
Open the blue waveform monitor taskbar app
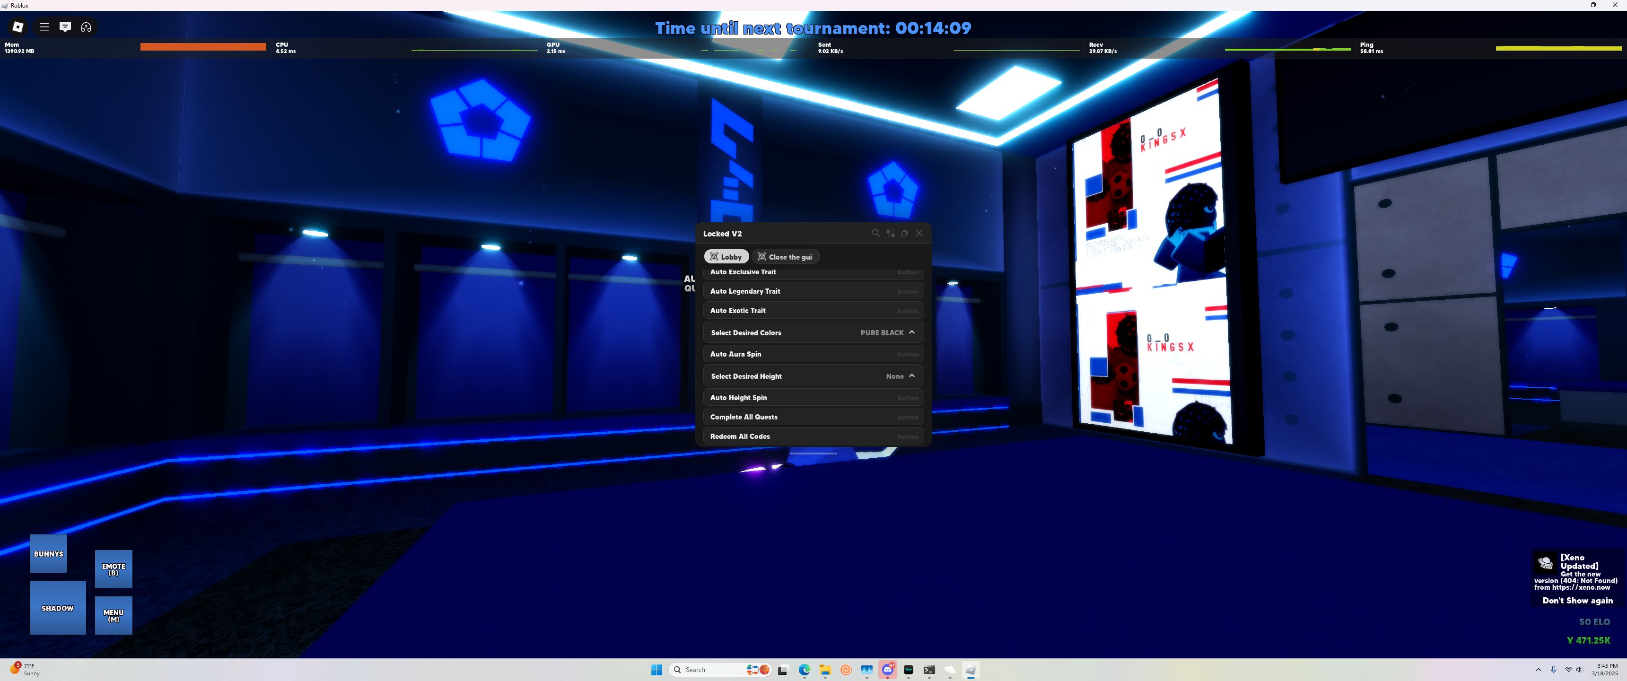(x=866, y=670)
